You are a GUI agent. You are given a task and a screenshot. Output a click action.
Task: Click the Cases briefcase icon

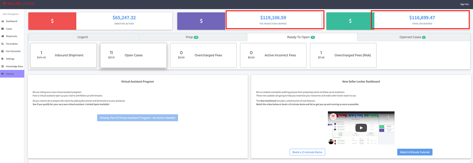click(x=3, y=29)
